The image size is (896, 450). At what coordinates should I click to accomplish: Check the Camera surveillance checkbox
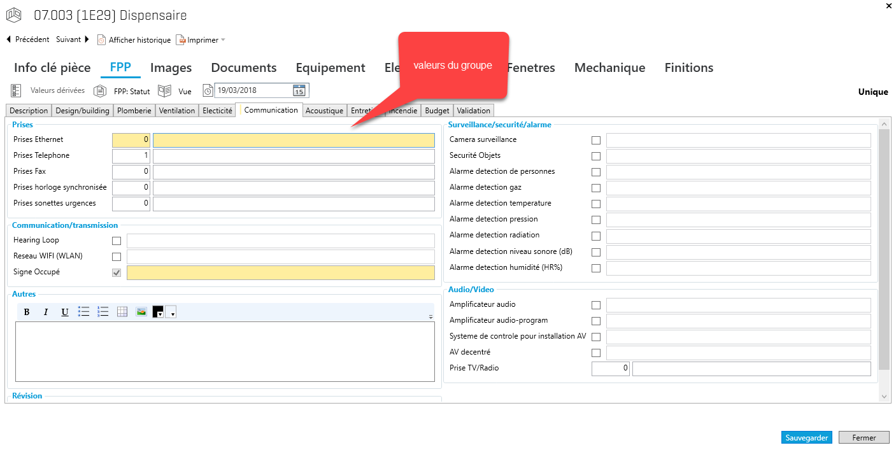pos(596,141)
